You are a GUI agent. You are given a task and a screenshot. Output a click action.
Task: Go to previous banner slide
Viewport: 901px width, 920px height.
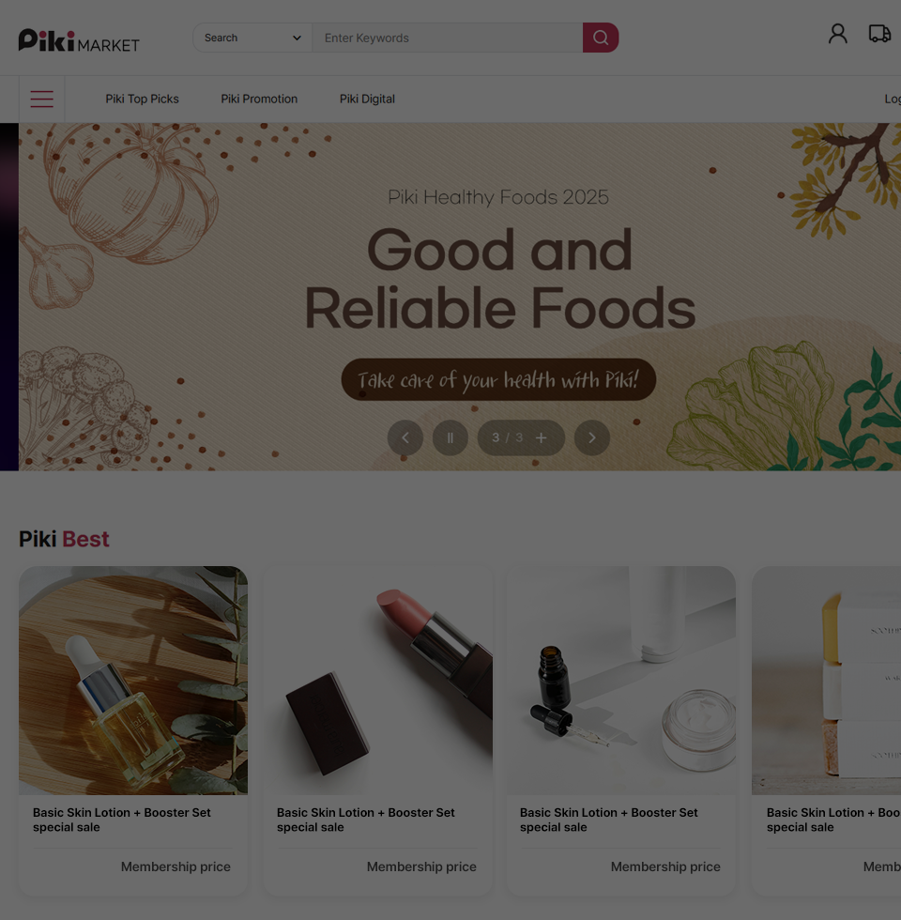(405, 437)
